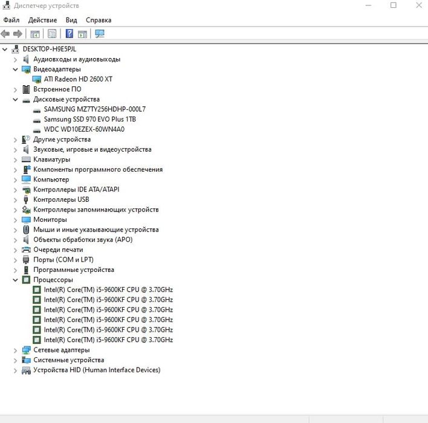
Task: Select the Контроллеры USB category label
Action: click(x=61, y=199)
